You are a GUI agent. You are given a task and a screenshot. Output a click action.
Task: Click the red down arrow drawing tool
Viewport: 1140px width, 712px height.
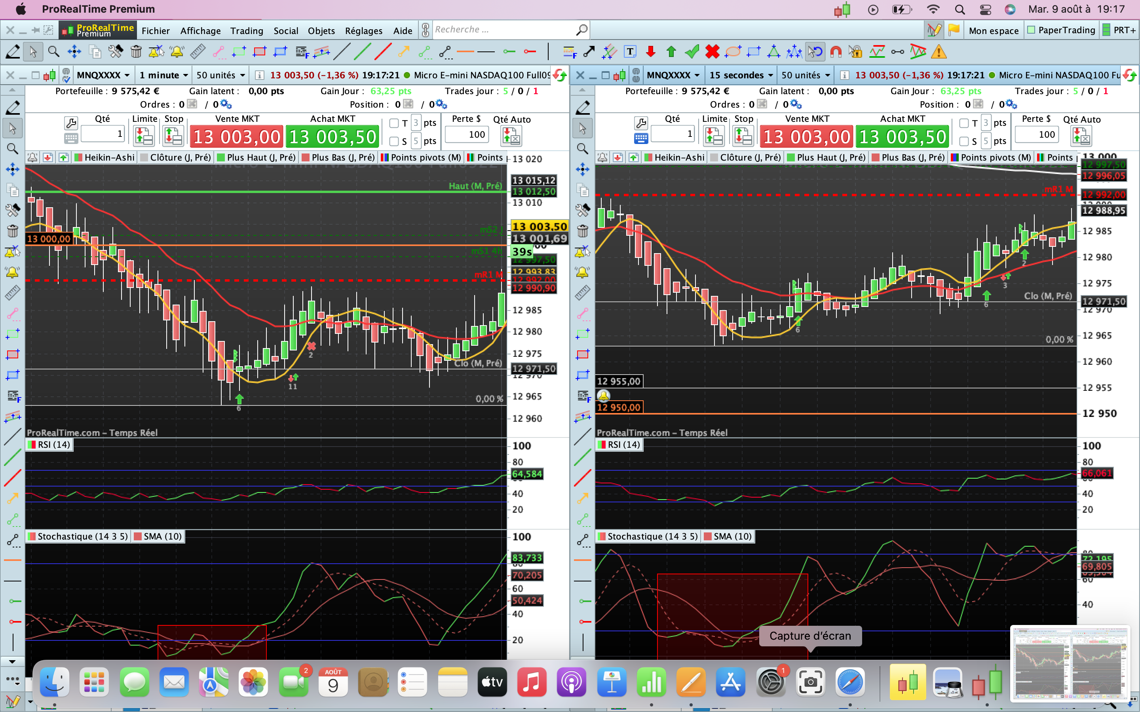pos(651,52)
